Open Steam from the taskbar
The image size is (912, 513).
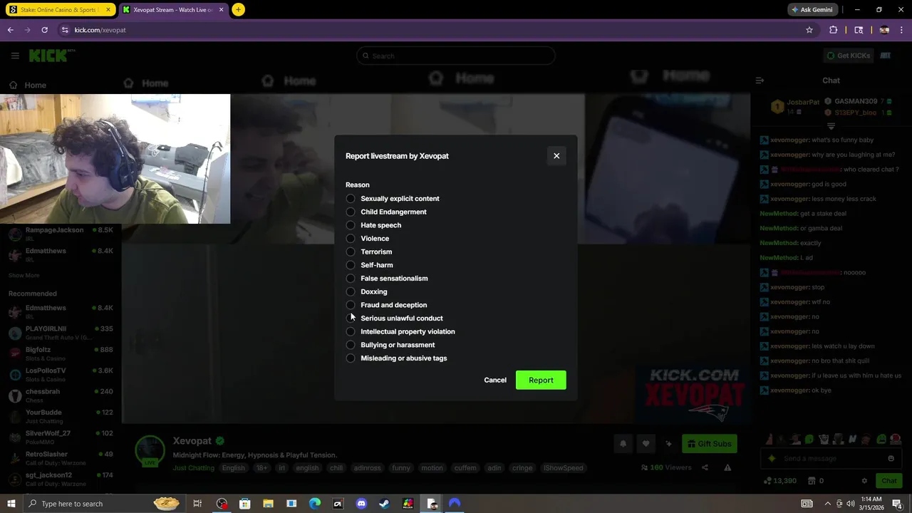pos(384,504)
